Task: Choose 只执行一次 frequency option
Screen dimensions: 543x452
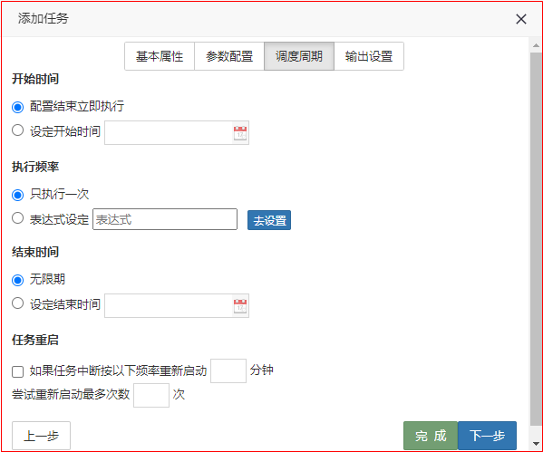Action: tap(17, 195)
